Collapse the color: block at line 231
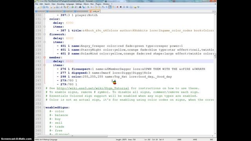This screenshot has height=141, width=251. (x=45, y=19)
